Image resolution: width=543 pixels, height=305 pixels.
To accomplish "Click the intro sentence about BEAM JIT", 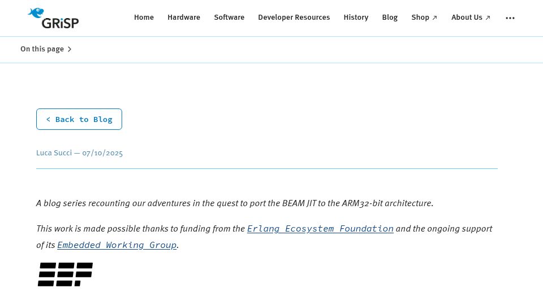I will 235,203.
